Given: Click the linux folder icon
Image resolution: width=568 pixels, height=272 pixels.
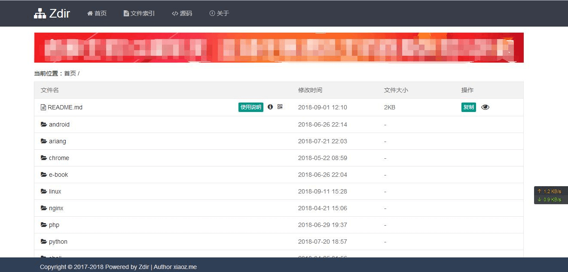Looking at the screenshot, I should (x=43, y=191).
